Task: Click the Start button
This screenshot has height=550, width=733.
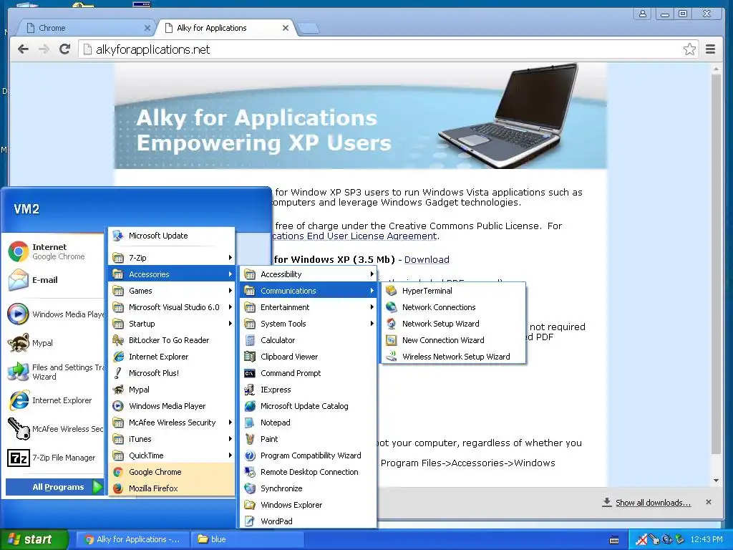Action: point(34,539)
